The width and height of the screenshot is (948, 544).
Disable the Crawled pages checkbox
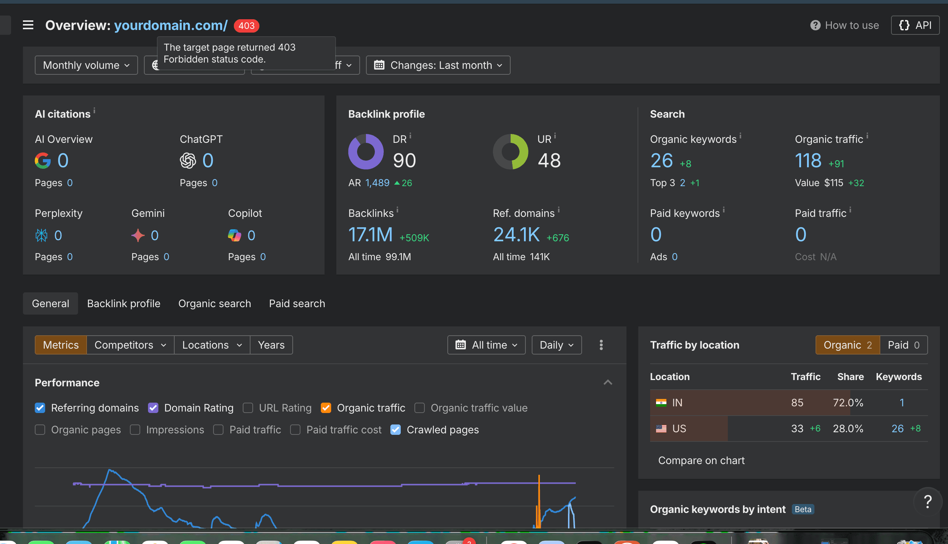coord(396,430)
